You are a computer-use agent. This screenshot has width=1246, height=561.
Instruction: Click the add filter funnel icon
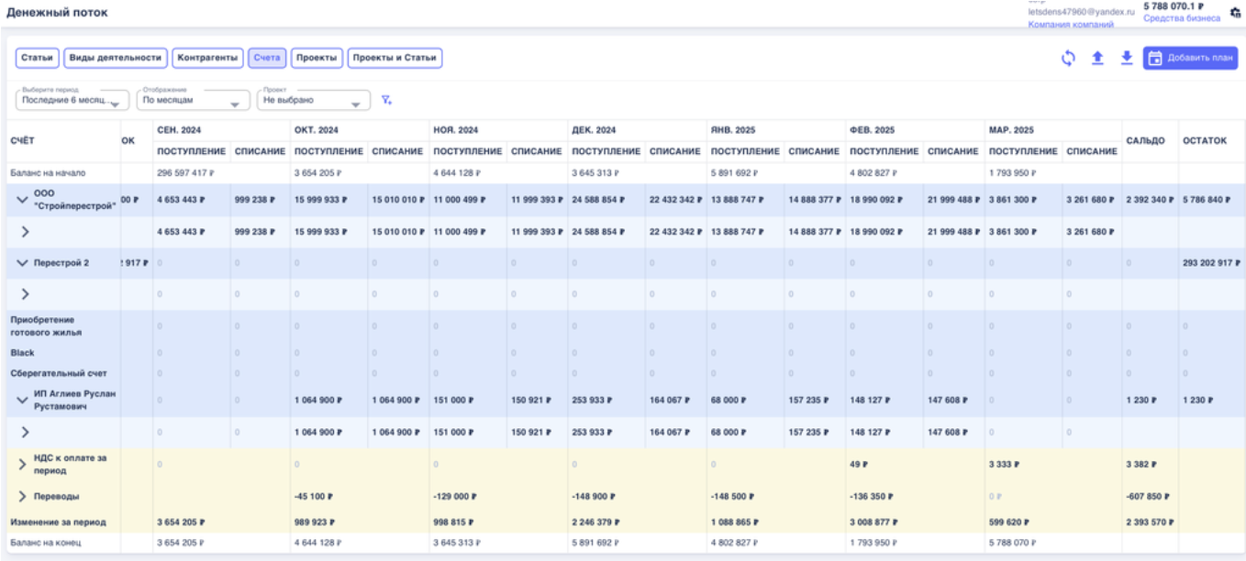click(386, 100)
